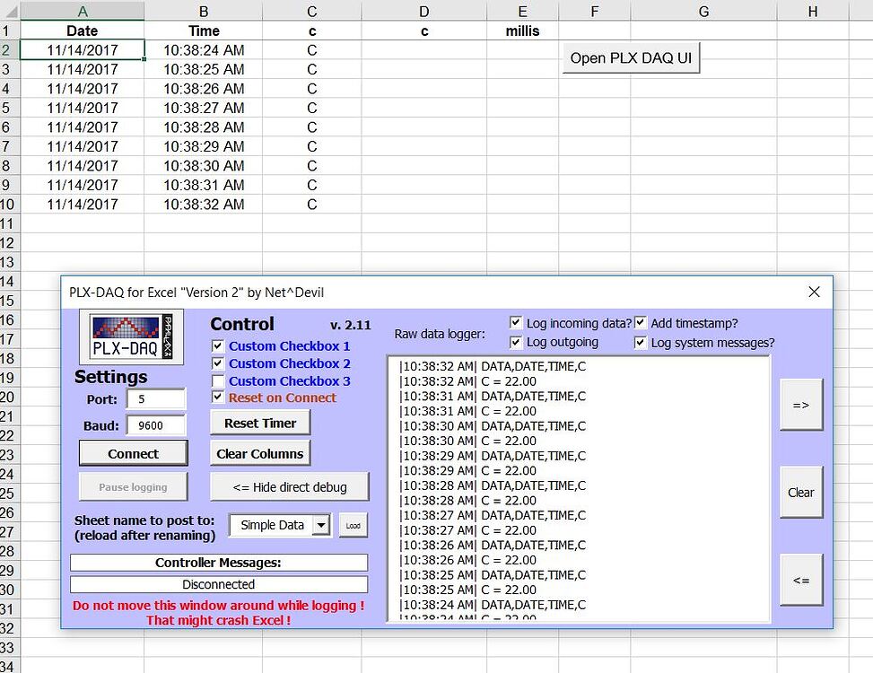873x673 pixels.
Task: Toggle Log outgoing option
Action: [516, 342]
